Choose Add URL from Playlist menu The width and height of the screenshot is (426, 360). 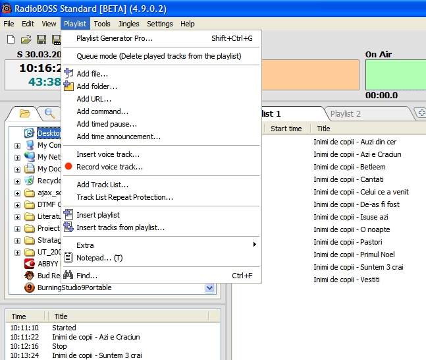pyautogui.click(x=161, y=99)
